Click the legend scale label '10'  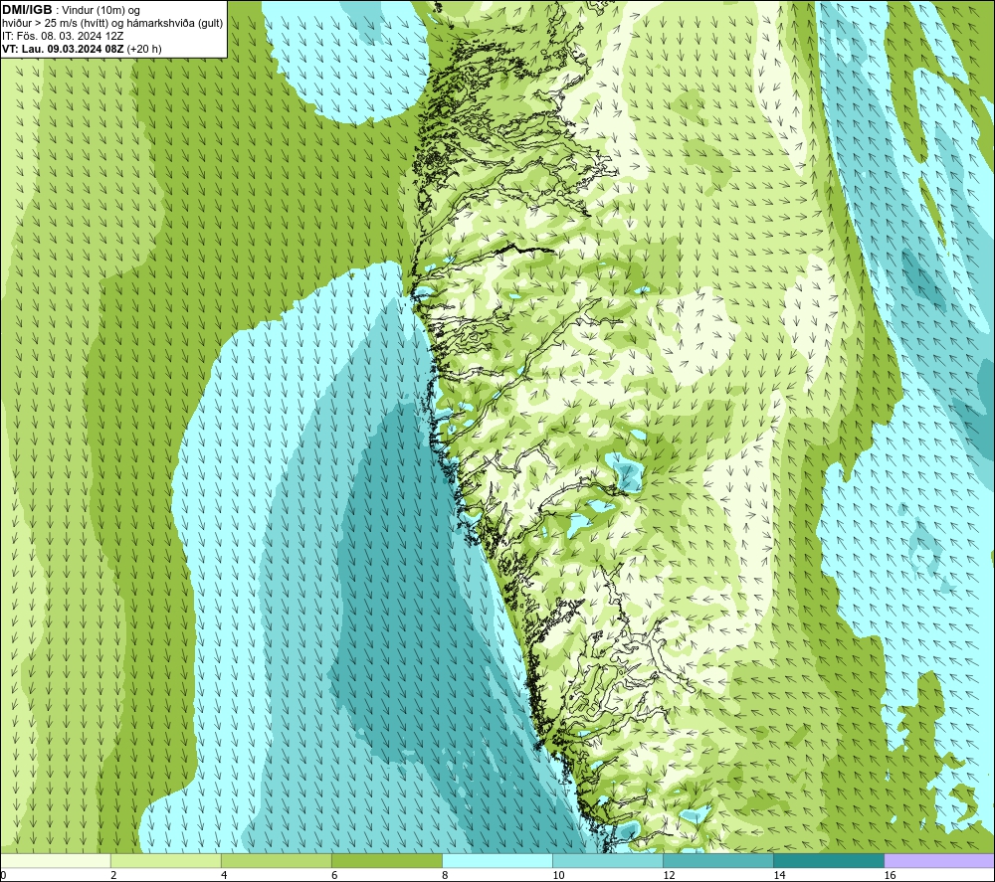coord(558,876)
